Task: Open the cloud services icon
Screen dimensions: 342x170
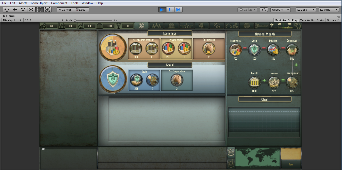Action: click(x=264, y=10)
